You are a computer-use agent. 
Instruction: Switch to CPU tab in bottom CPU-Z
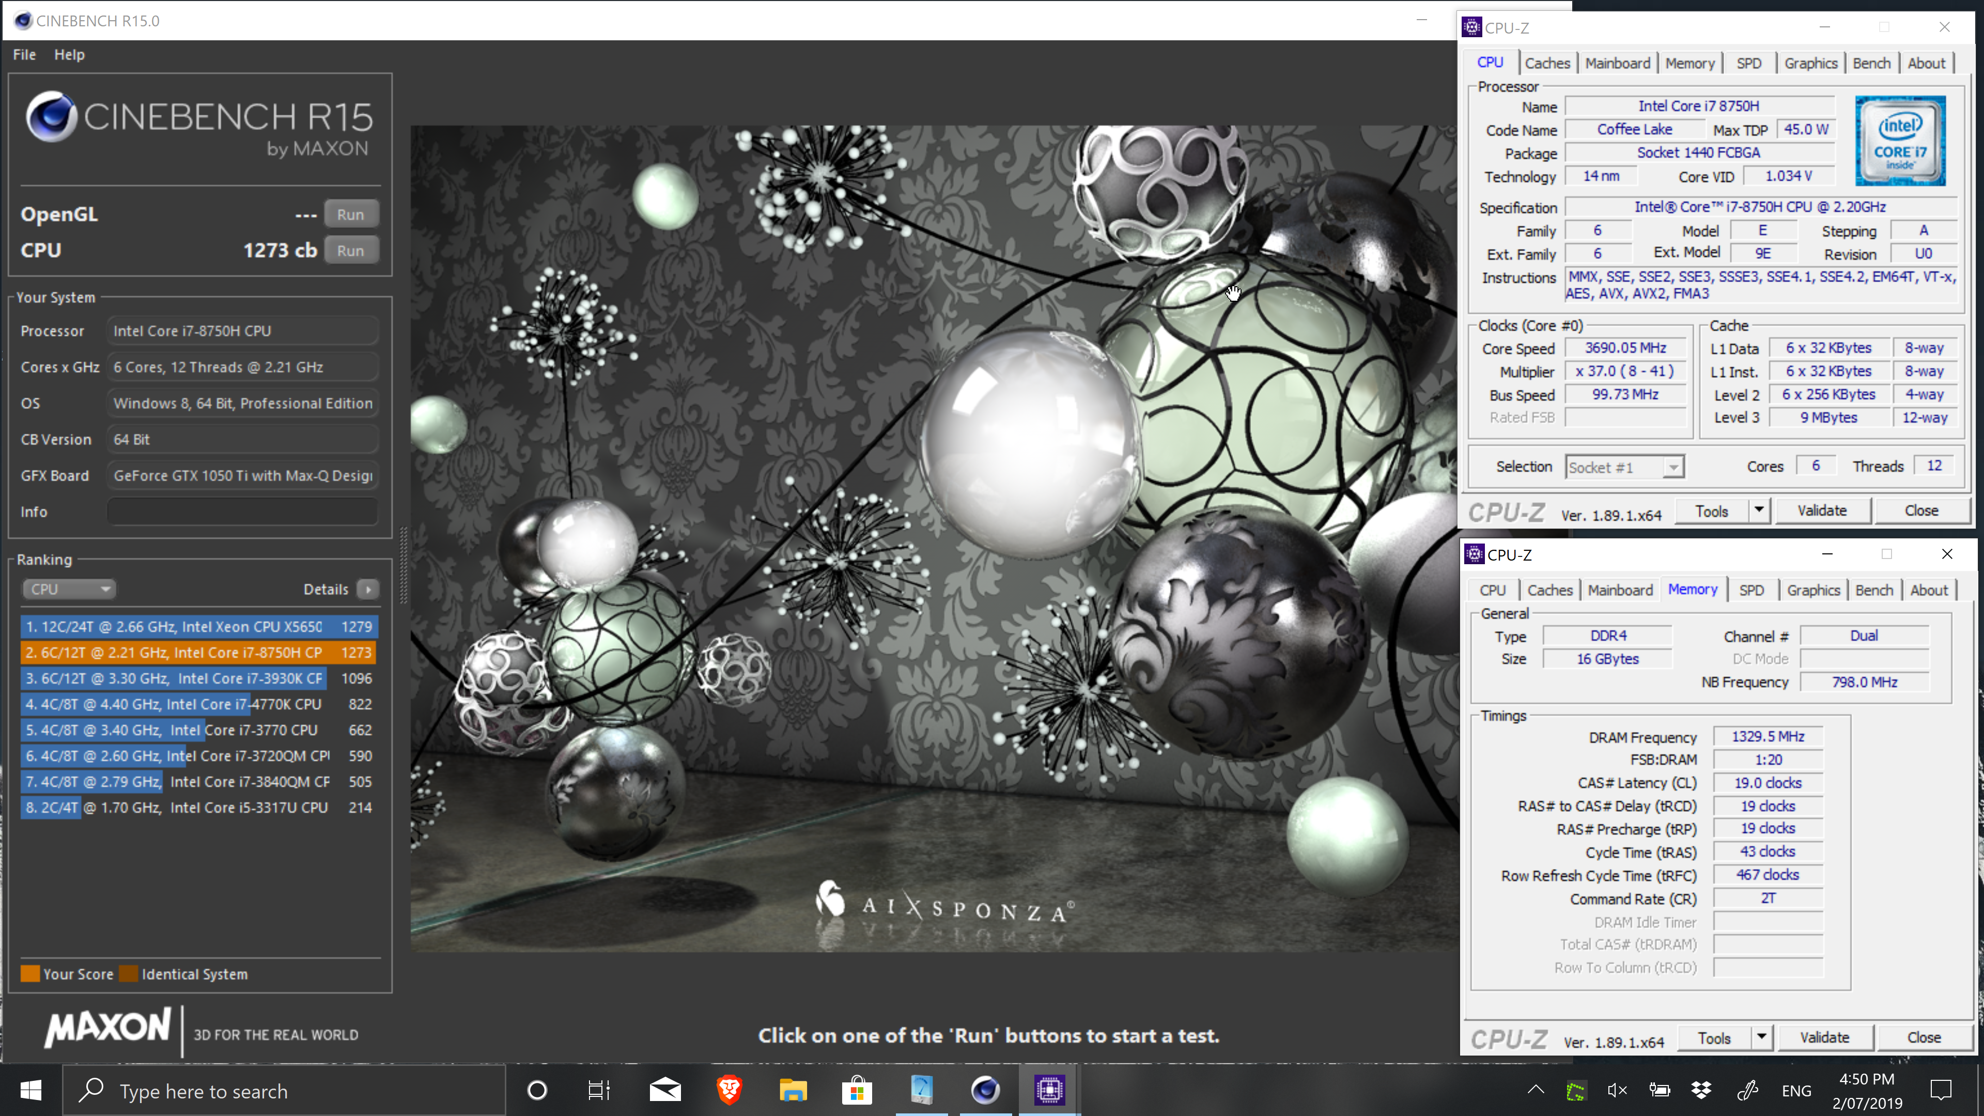[1492, 590]
